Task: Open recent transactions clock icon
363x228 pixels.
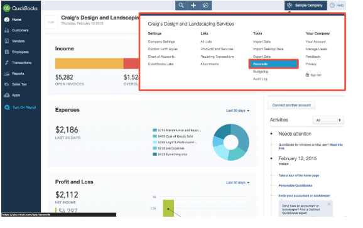Action: click(206, 5)
